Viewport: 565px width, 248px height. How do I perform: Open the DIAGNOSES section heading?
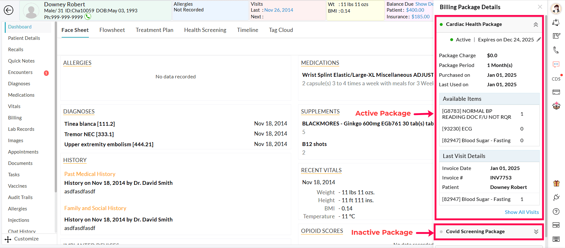click(x=79, y=112)
